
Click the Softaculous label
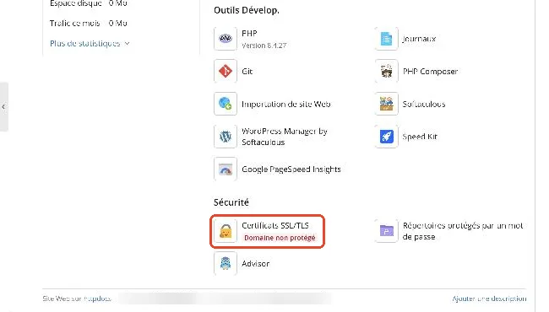point(424,104)
